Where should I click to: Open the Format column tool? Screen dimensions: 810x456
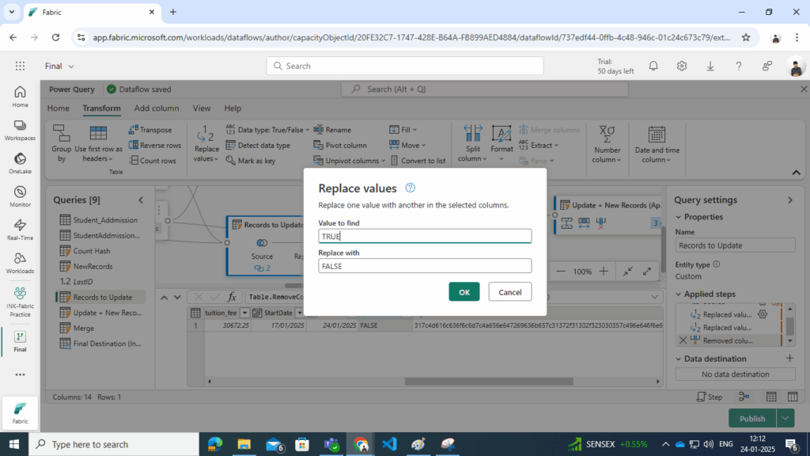[x=502, y=143]
